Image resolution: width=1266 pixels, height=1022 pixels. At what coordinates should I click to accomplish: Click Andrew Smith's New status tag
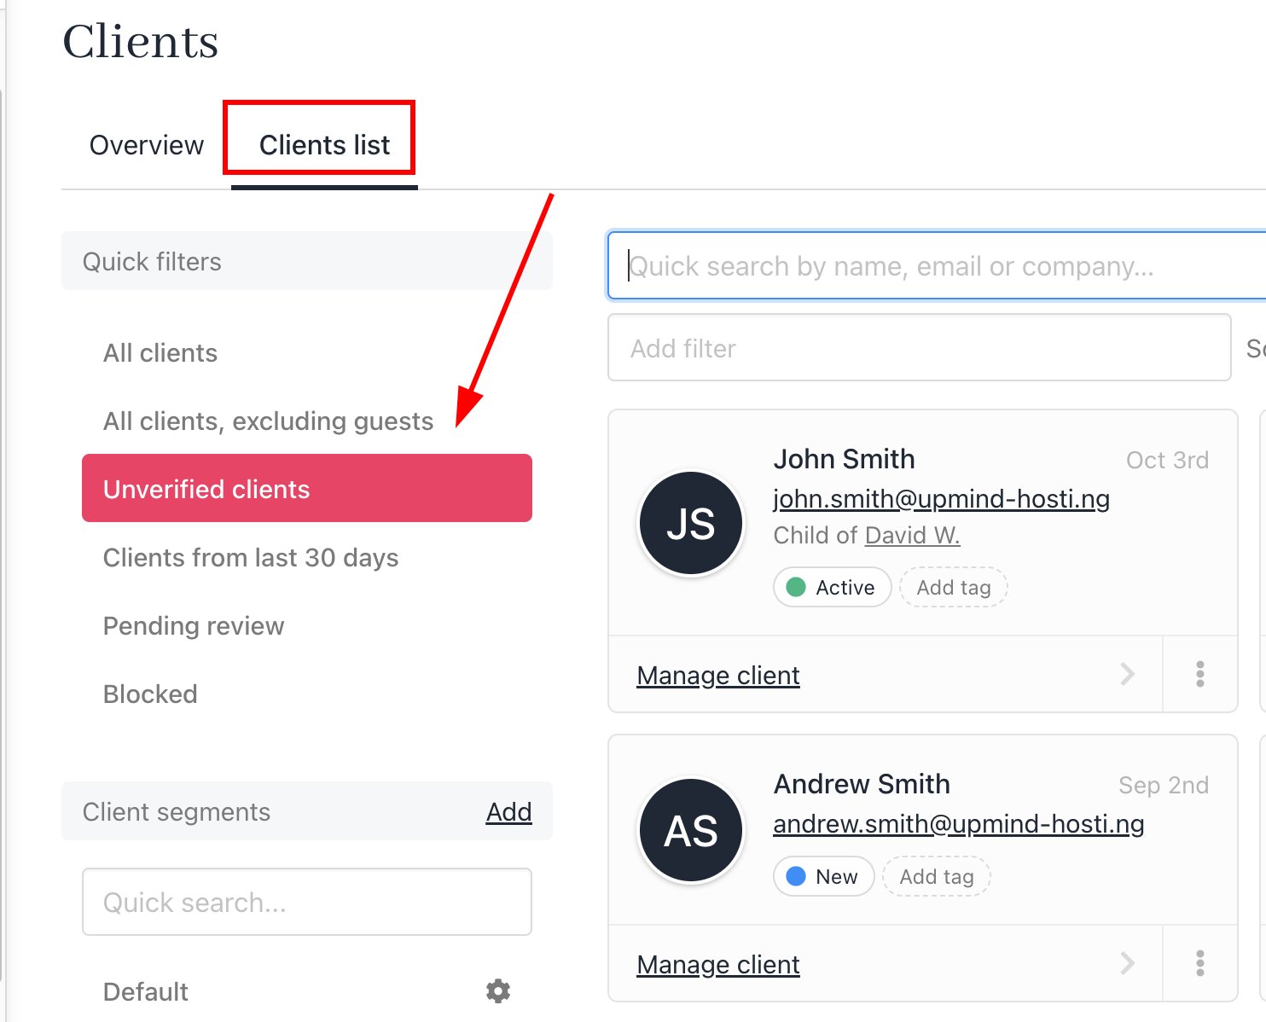[824, 876]
